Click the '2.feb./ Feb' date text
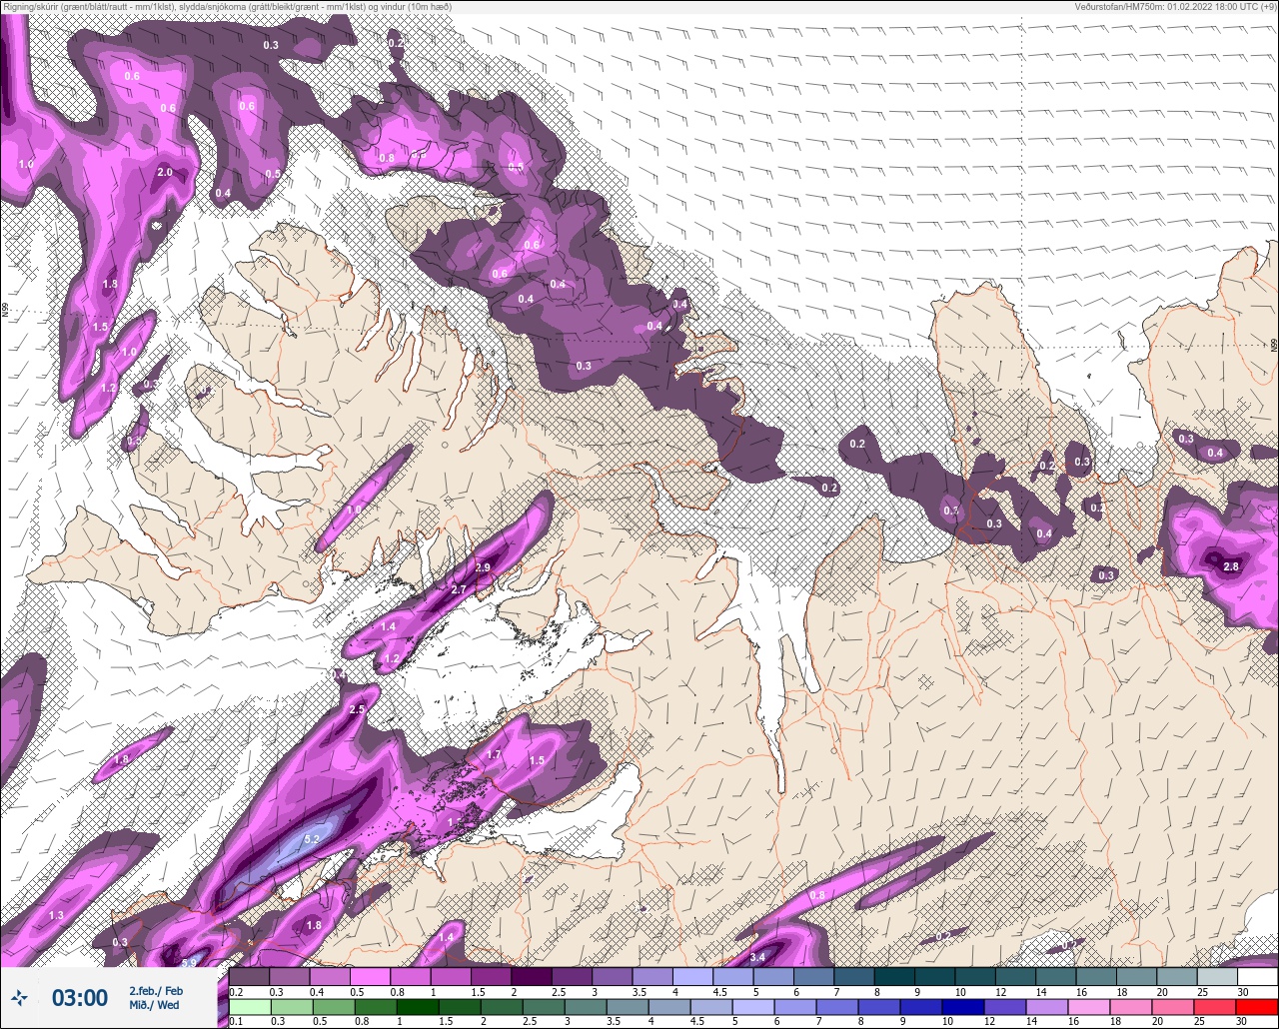Screen dimensions: 1279x1029 pos(155,991)
